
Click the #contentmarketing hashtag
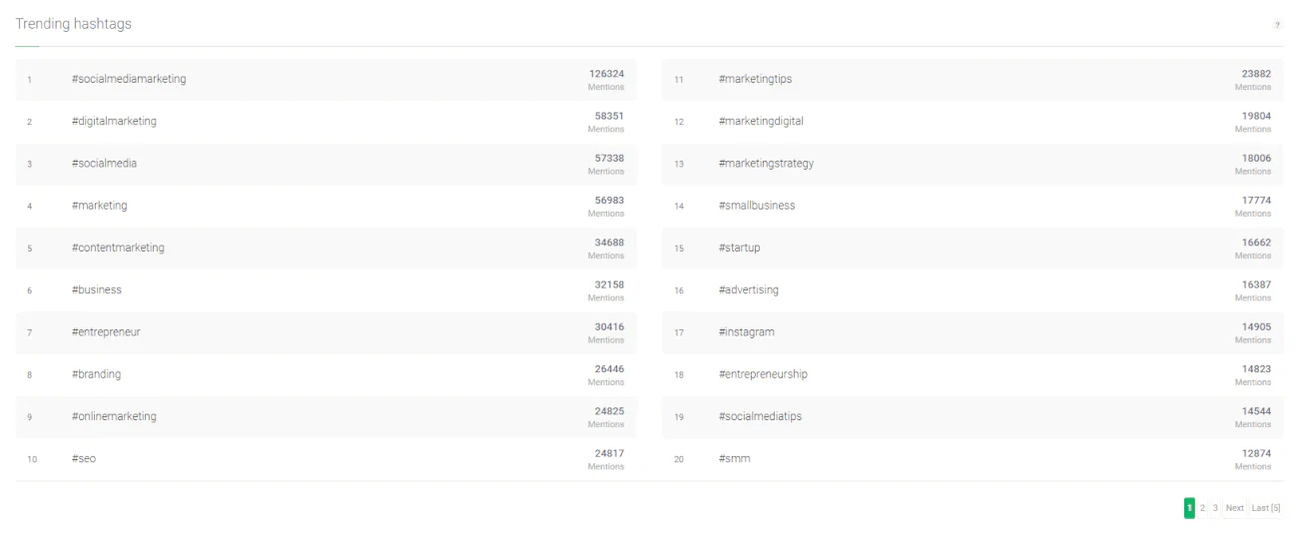click(118, 249)
